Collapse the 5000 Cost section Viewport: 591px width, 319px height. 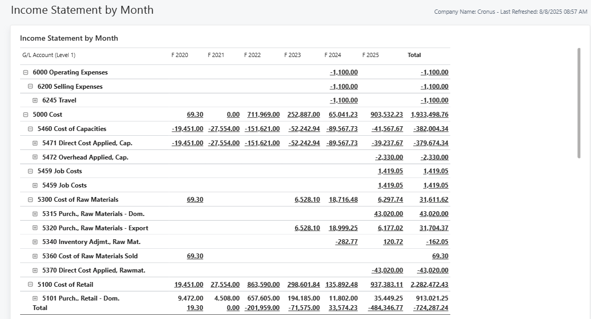coord(25,115)
